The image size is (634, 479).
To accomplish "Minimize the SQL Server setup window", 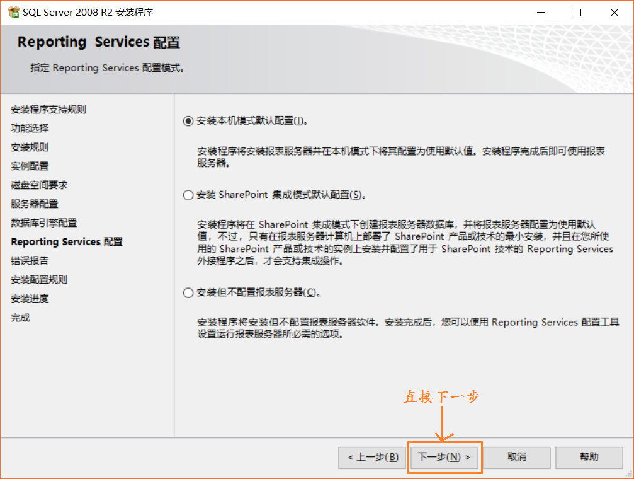I will (541, 13).
